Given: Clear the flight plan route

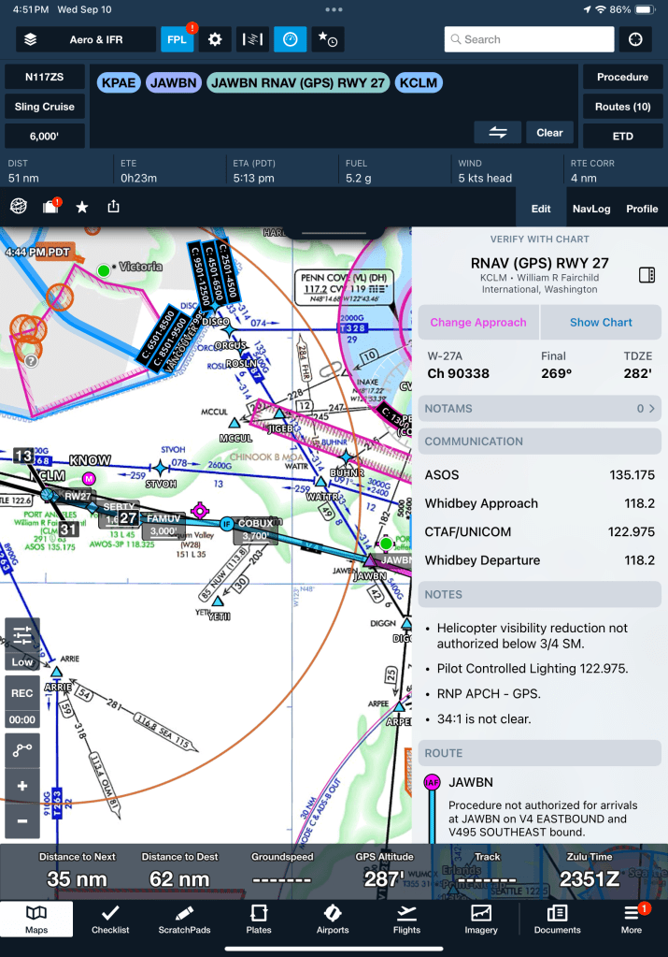Looking at the screenshot, I should pyautogui.click(x=549, y=133).
